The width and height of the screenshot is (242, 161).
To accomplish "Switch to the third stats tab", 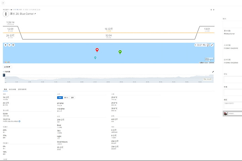I will click(x=22, y=89).
